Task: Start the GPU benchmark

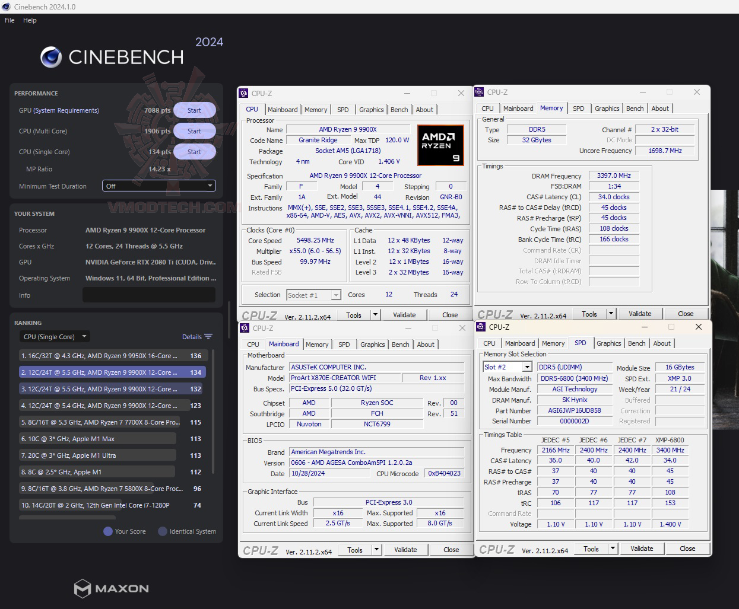Action: tap(194, 110)
